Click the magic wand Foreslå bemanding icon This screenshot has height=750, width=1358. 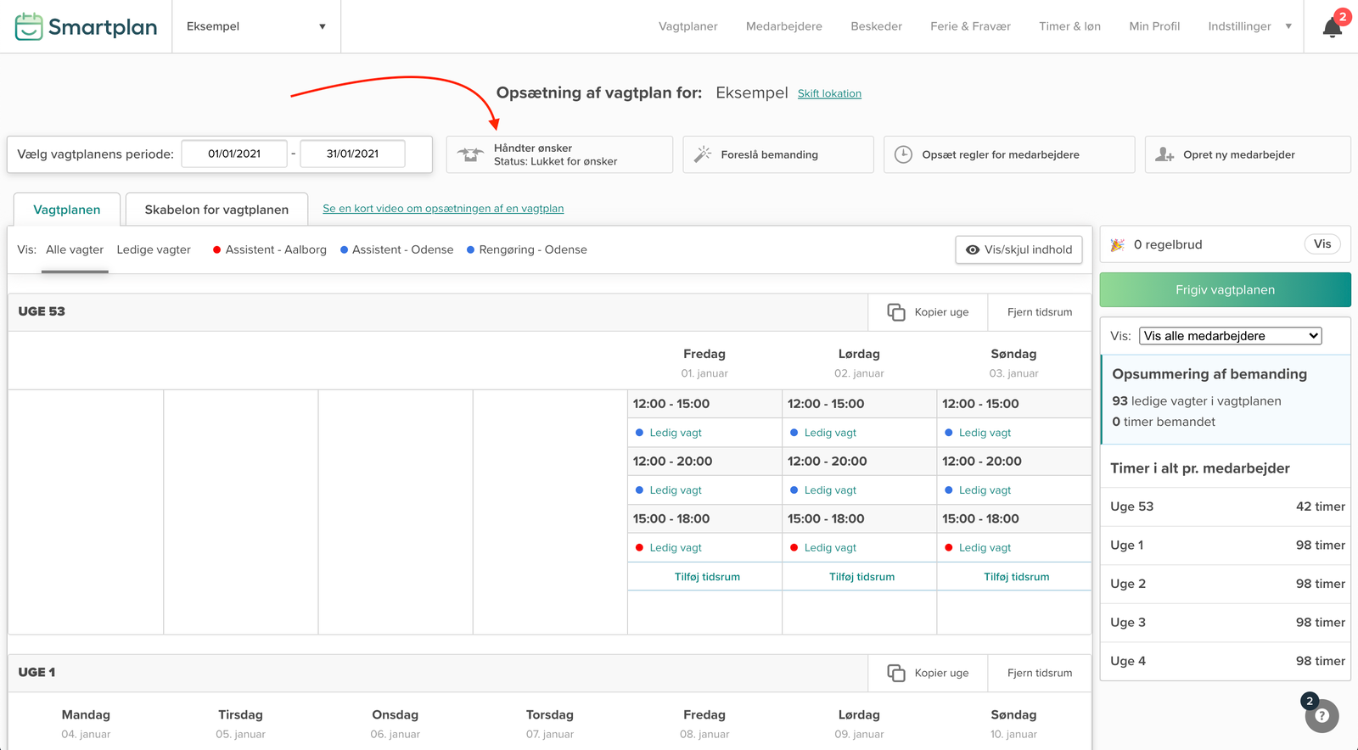pos(703,154)
